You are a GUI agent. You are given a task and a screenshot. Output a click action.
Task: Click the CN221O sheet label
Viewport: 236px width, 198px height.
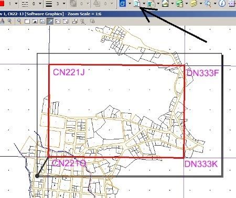69,163
